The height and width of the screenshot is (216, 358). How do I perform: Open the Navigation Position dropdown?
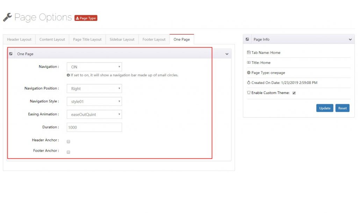[94, 88]
